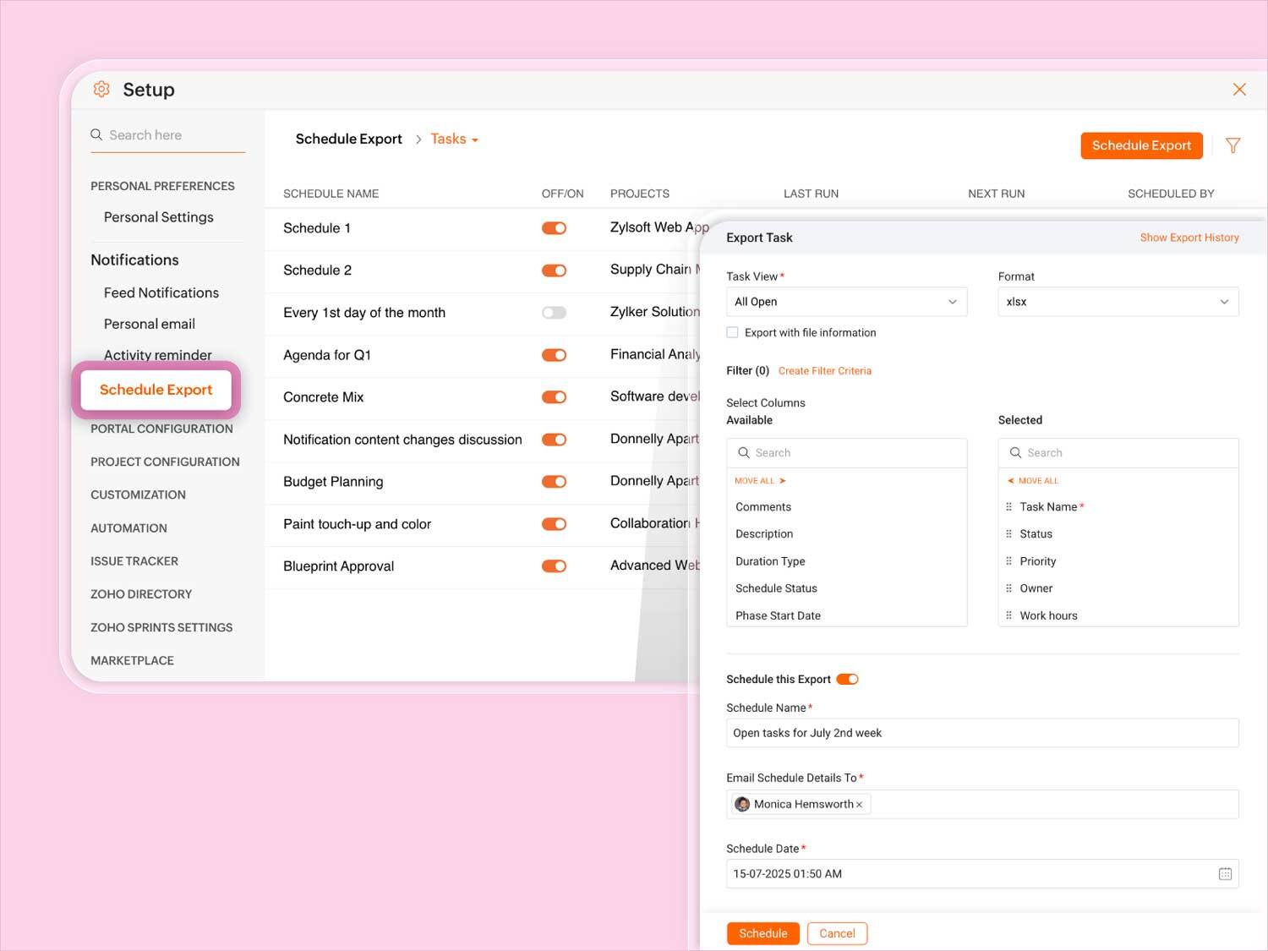Click Monica Hemsworth avatar
1268x951 pixels.
point(742,804)
